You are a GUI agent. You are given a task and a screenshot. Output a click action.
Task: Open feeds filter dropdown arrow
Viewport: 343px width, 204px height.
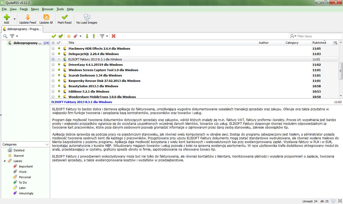click(17, 36)
